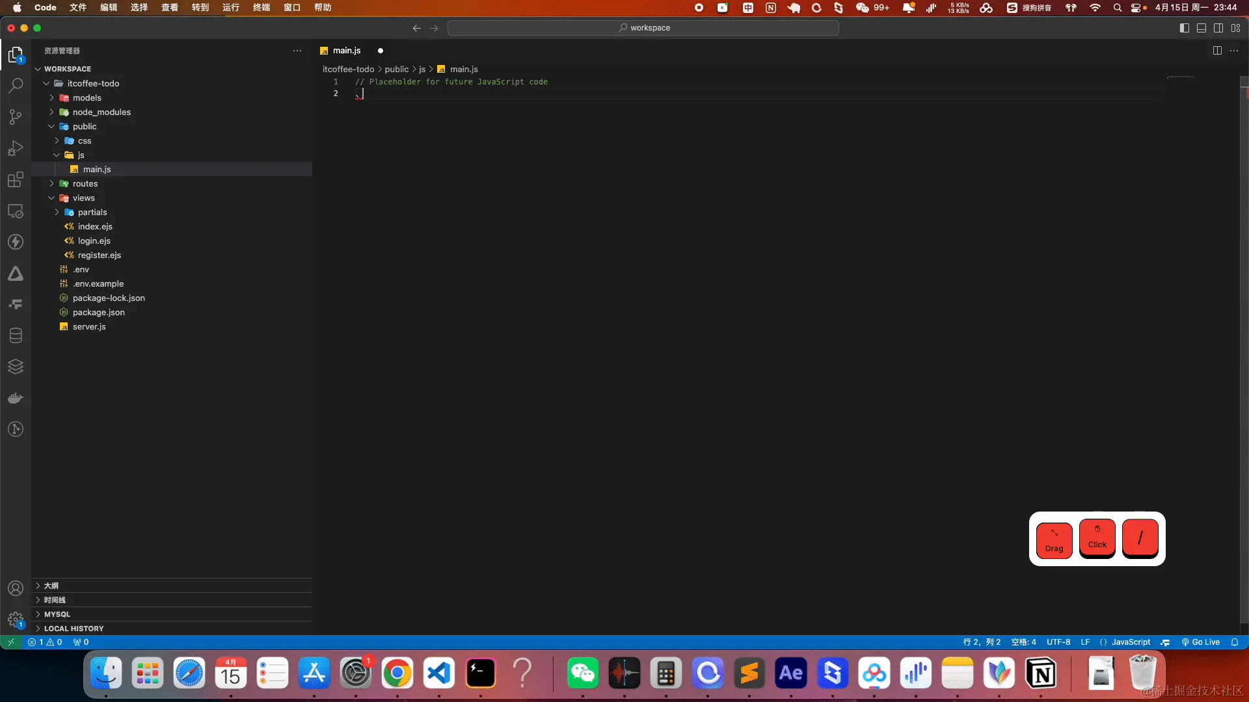Click the split editor right icon
Viewport: 1249px width, 702px height.
point(1217,51)
